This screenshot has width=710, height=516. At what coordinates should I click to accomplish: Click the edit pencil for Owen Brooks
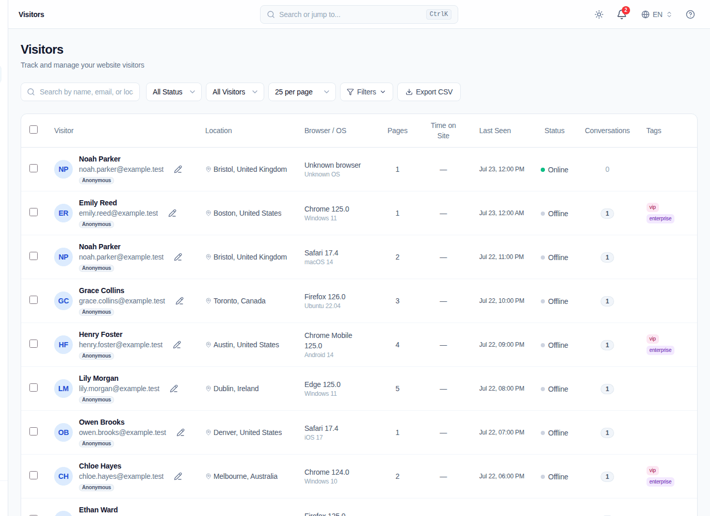(x=181, y=432)
